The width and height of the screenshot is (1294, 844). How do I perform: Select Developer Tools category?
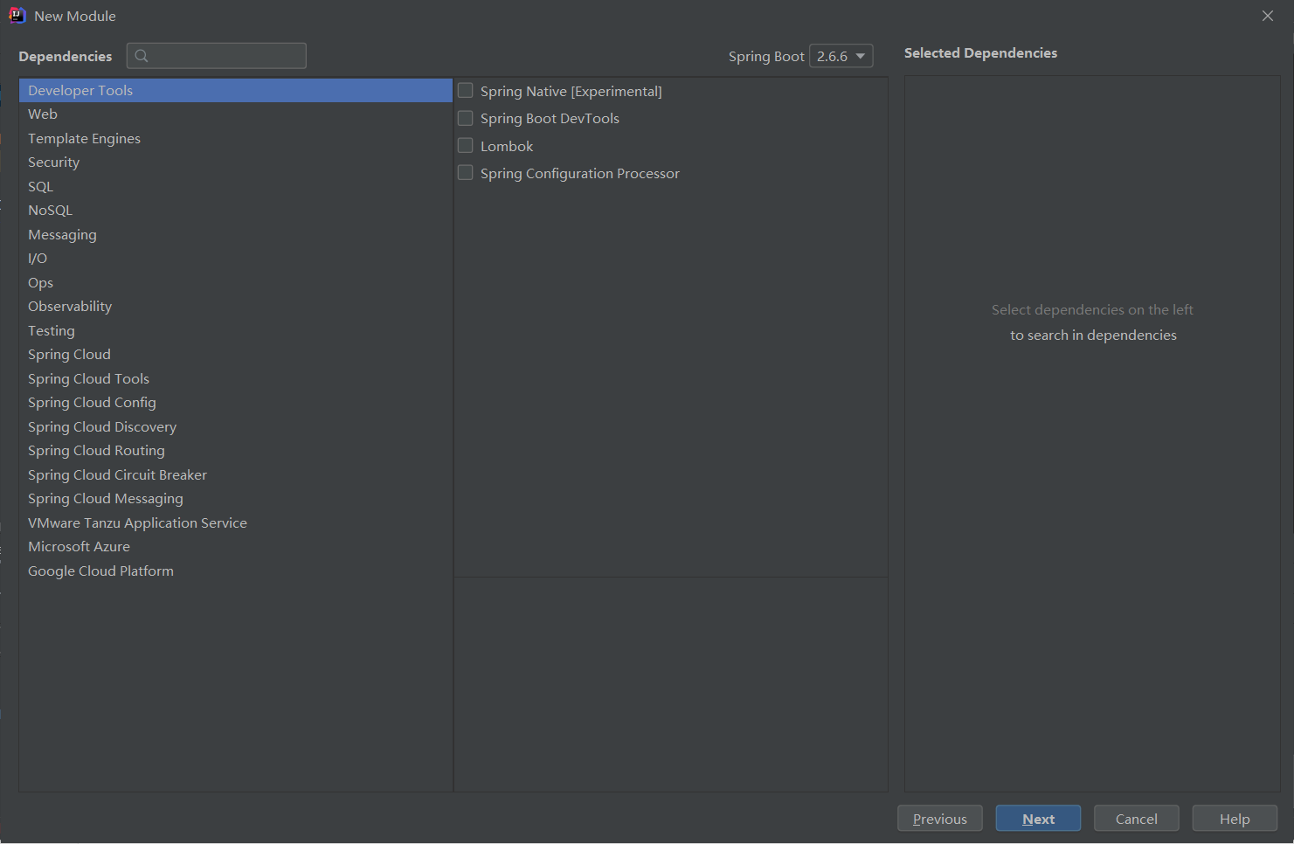tap(236, 90)
